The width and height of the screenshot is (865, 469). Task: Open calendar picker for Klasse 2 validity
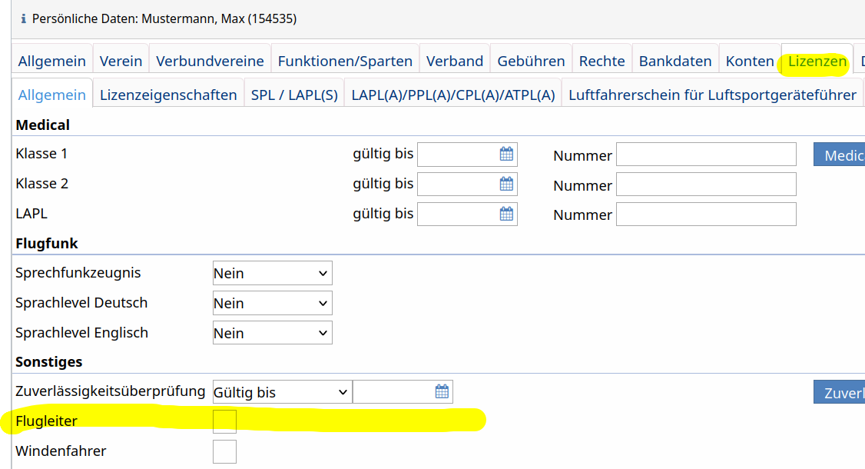click(506, 185)
